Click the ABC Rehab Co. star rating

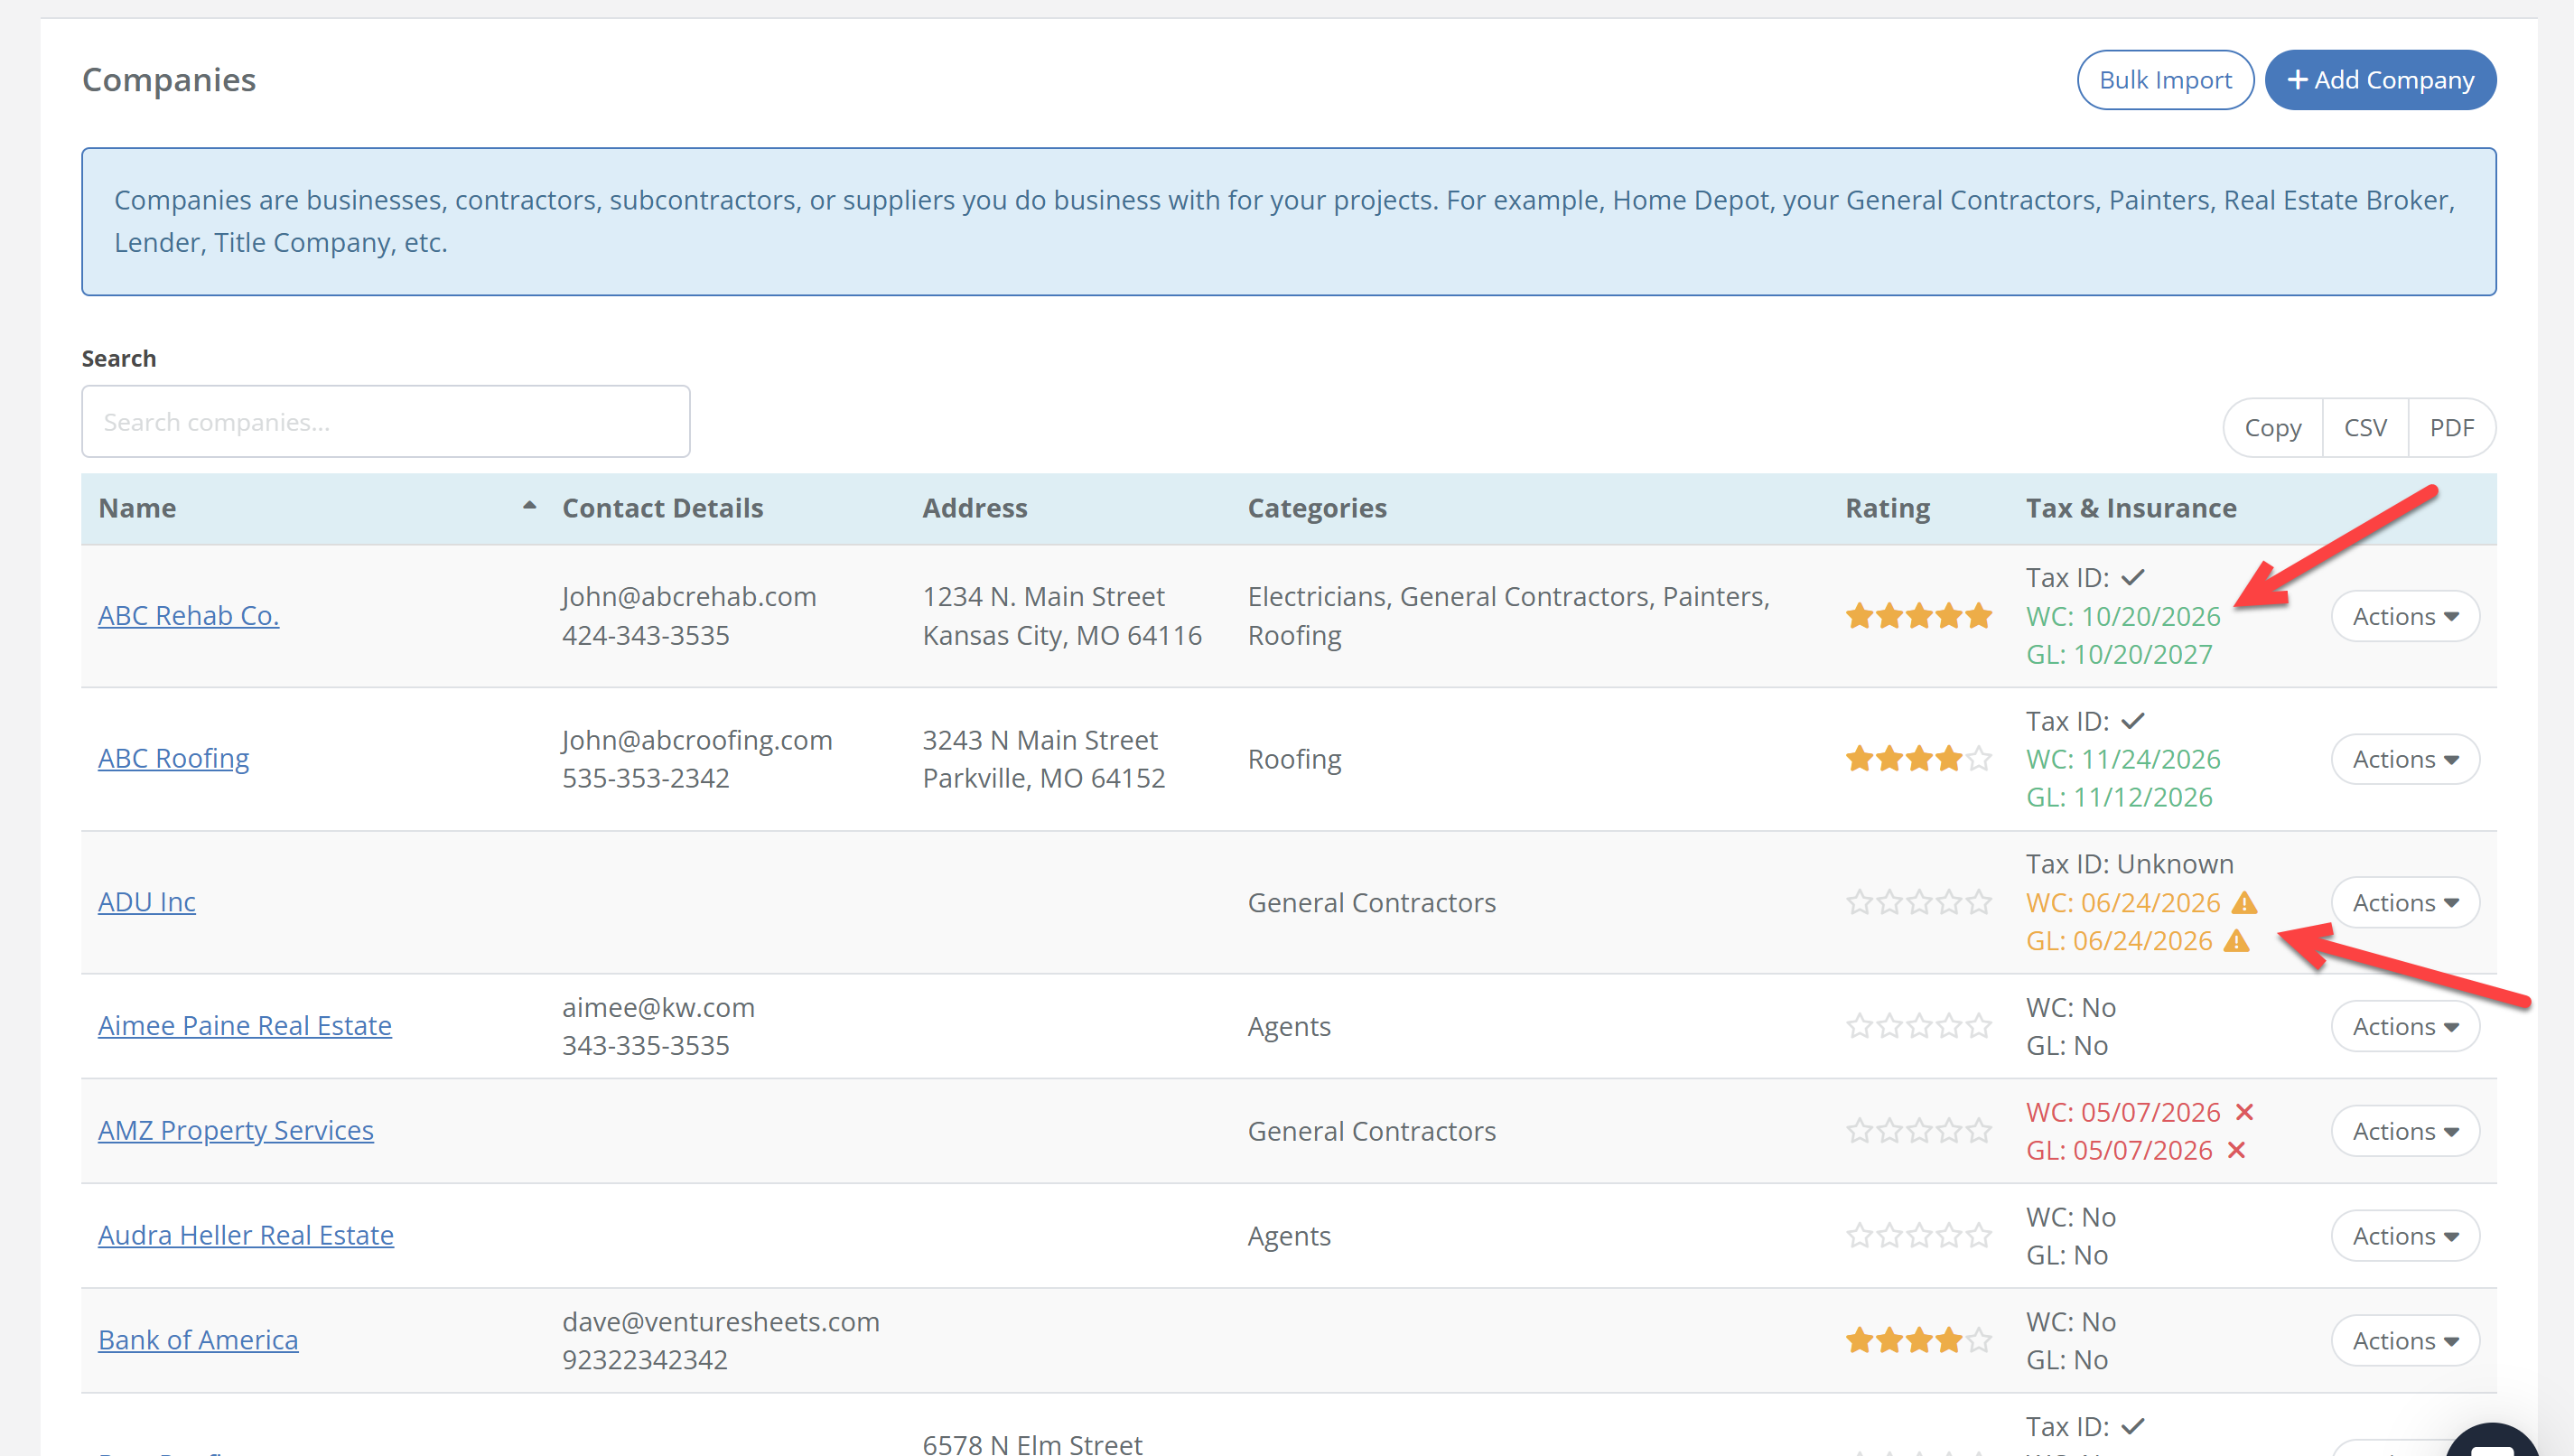pyautogui.click(x=1918, y=616)
